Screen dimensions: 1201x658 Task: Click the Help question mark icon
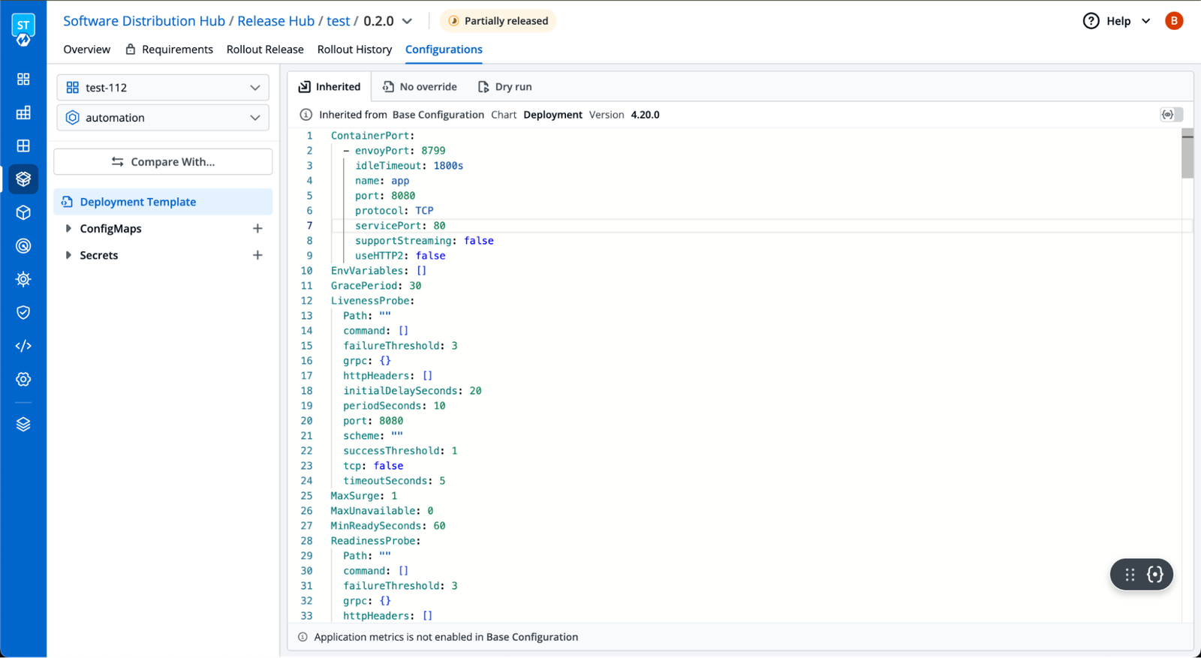click(1091, 21)
